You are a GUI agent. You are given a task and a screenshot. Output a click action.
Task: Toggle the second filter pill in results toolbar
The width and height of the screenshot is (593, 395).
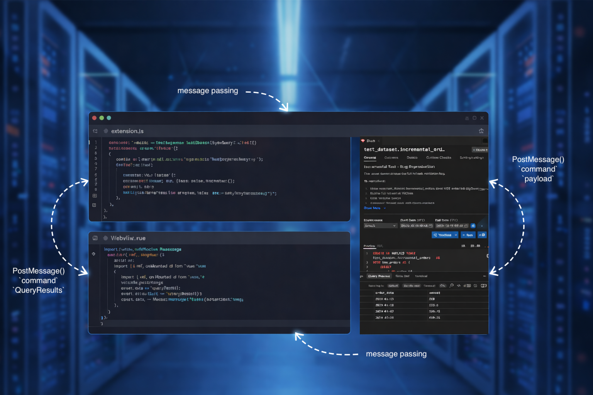pyautogui.click(x=411, y=286)
